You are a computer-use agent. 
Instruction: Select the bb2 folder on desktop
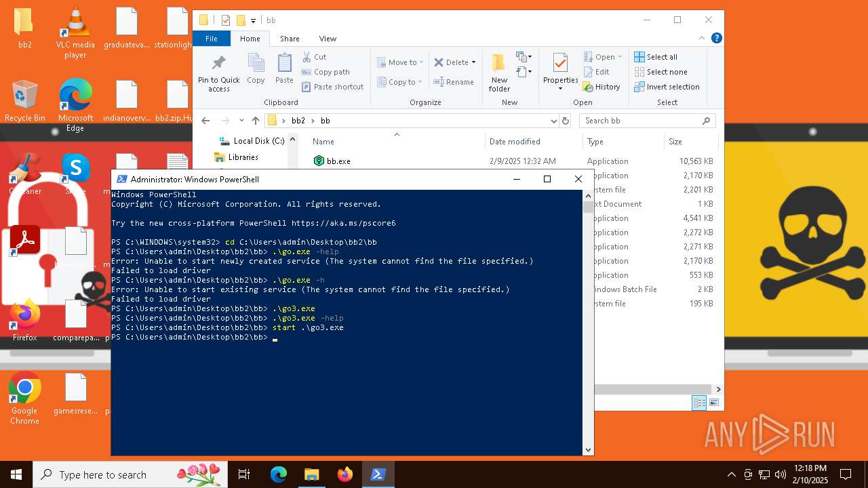(24, 28)
